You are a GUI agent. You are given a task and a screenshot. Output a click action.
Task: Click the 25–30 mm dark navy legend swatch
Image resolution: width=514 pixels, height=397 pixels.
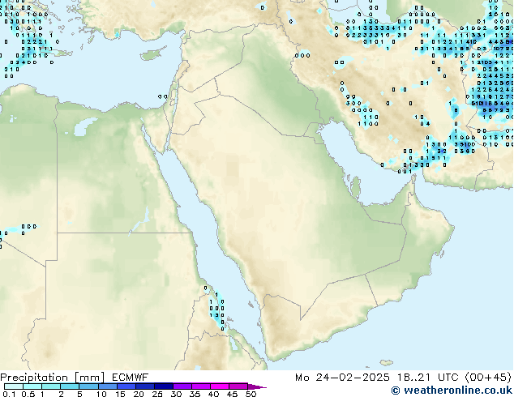[x=164, y=386]
